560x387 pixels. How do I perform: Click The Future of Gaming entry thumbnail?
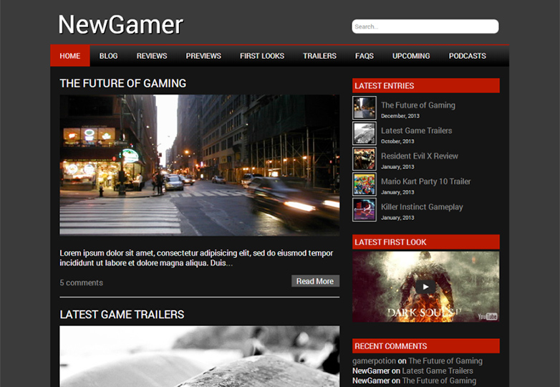(x=364, y=108)
